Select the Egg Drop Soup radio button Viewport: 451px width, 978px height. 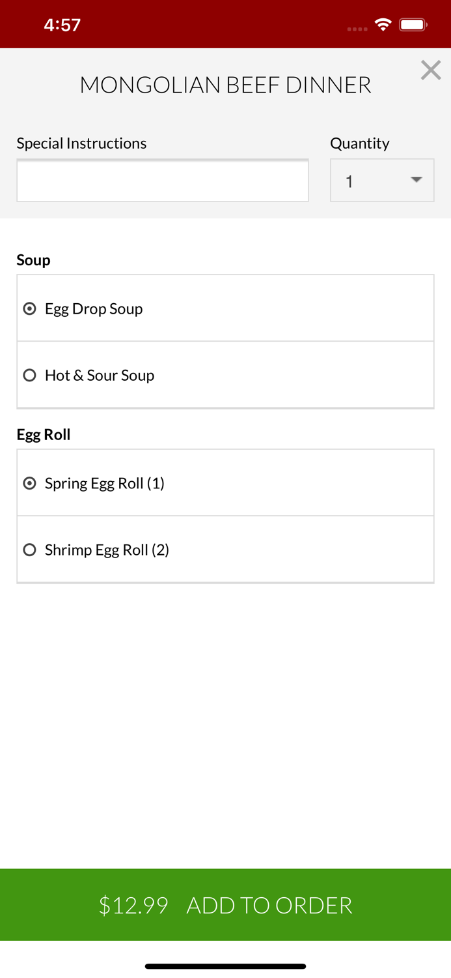30,308
